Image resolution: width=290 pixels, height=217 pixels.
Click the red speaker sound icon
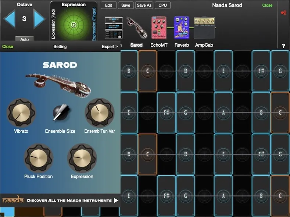pos(283,13)
